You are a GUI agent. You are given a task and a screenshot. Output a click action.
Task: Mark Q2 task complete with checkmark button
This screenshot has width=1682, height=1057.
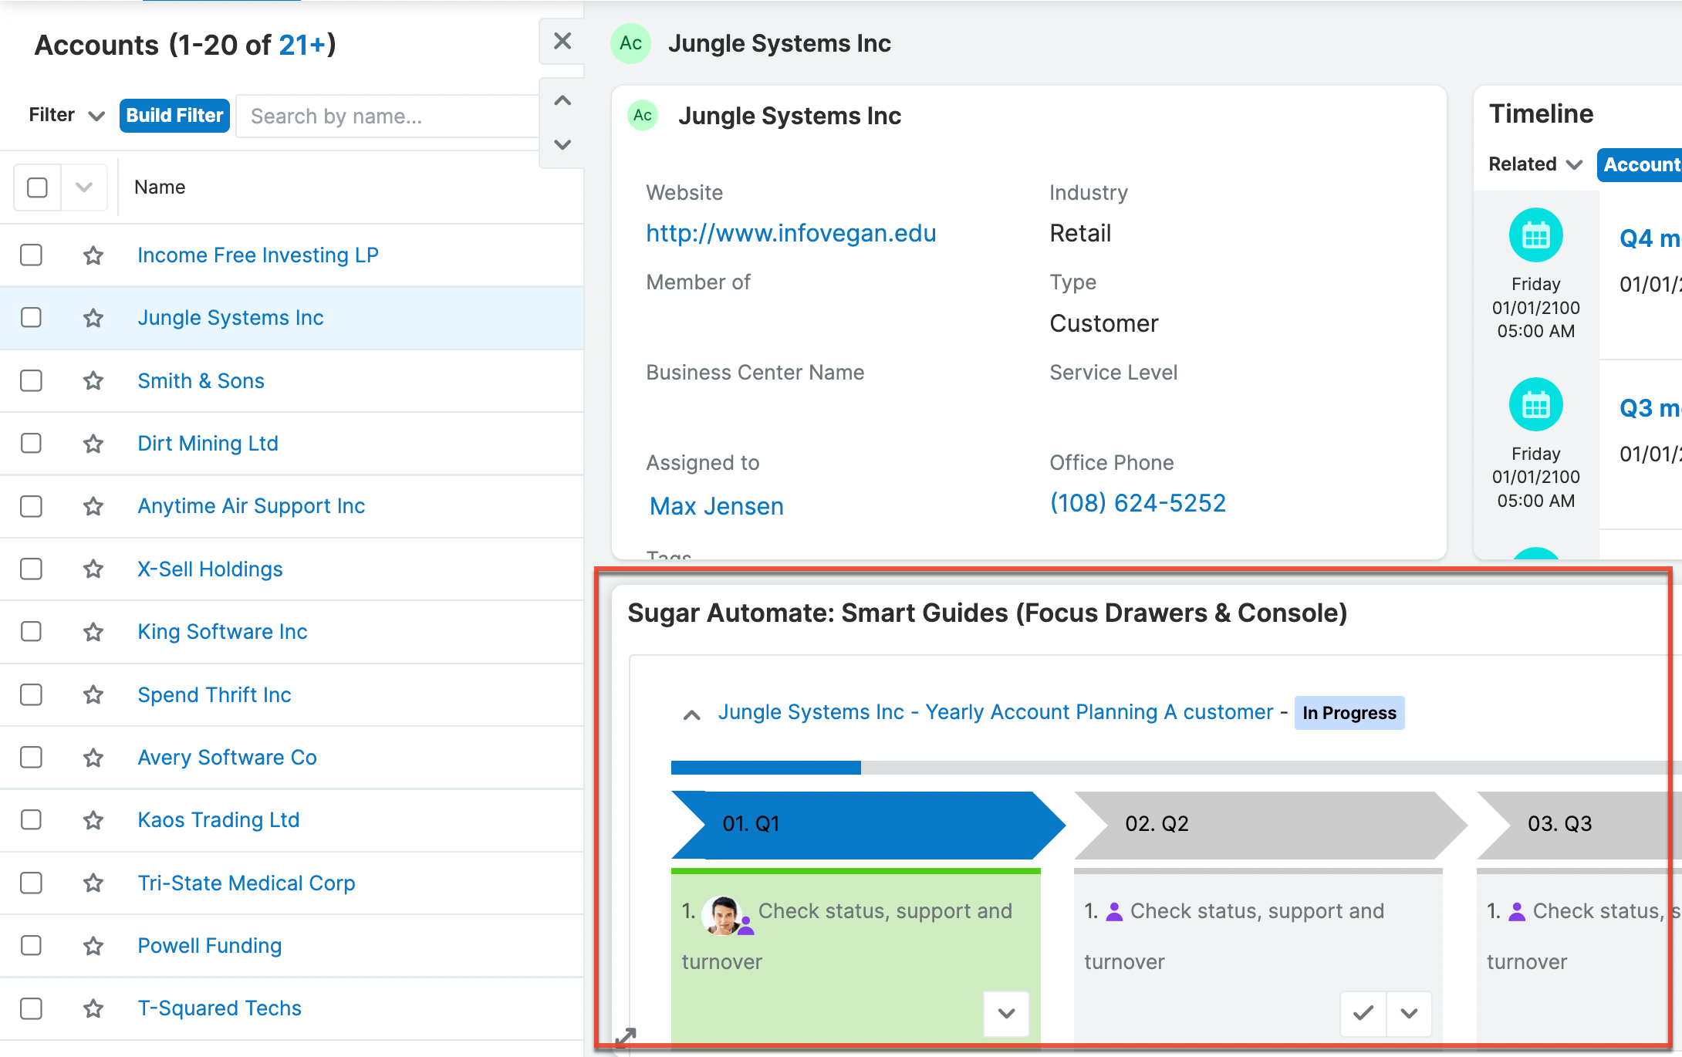tap(1363, 1013)
